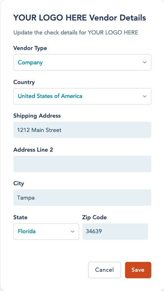The height and width of the screenshot is (291, 164).
Task: Expand the Florida state dropdown
Action: 46,232
